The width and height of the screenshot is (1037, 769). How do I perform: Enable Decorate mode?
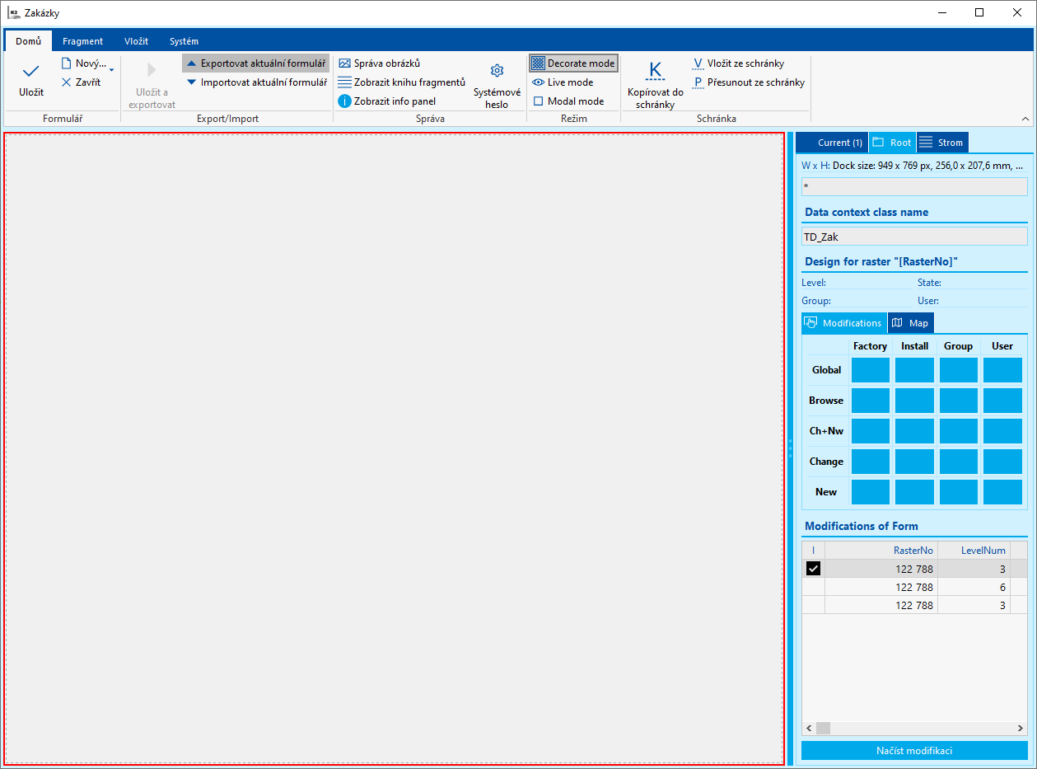(x=573, y=63)
